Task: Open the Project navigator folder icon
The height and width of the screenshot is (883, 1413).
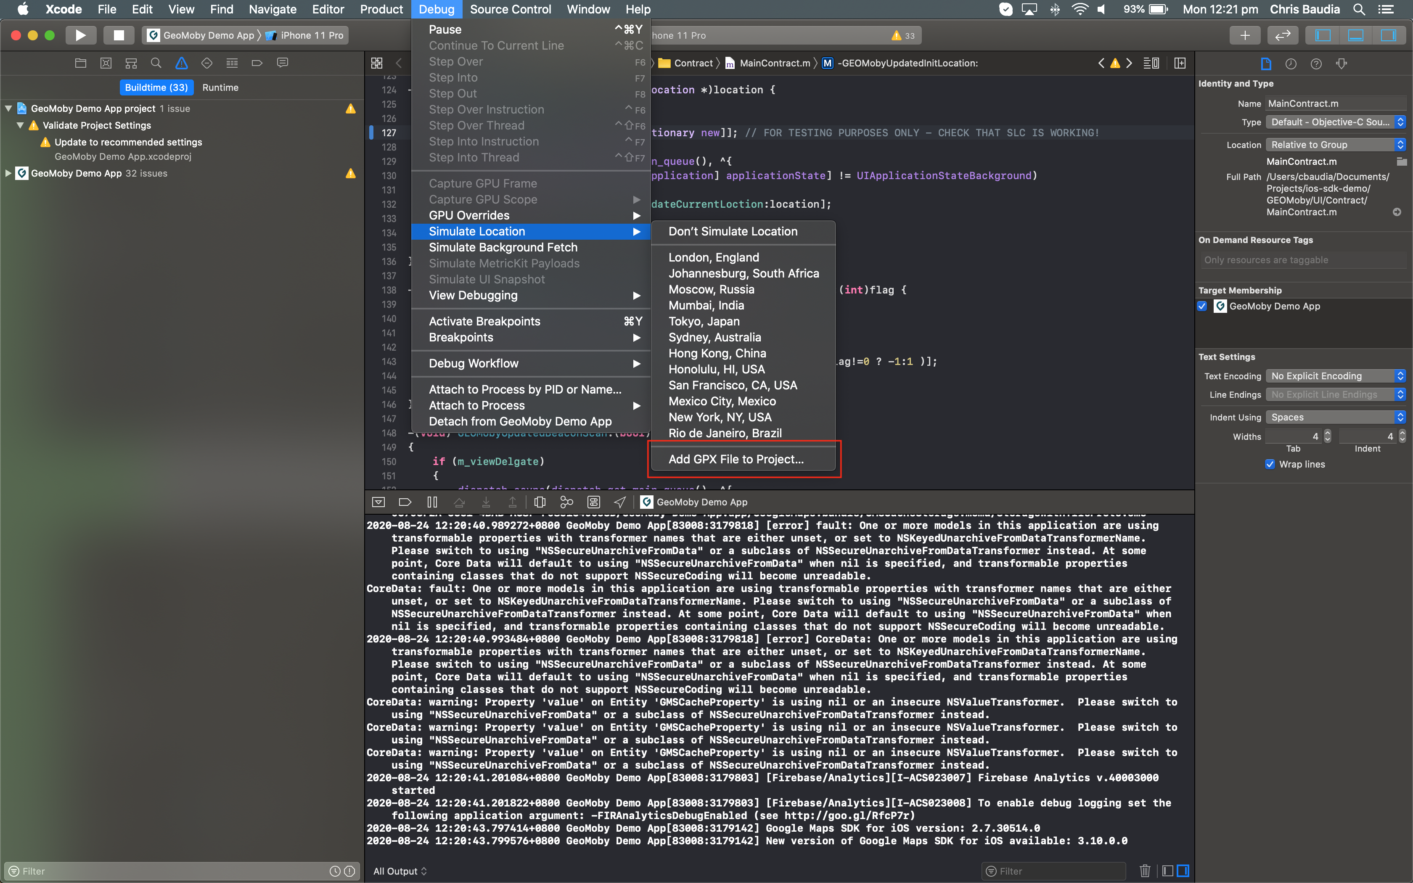Action: [81, 63]
